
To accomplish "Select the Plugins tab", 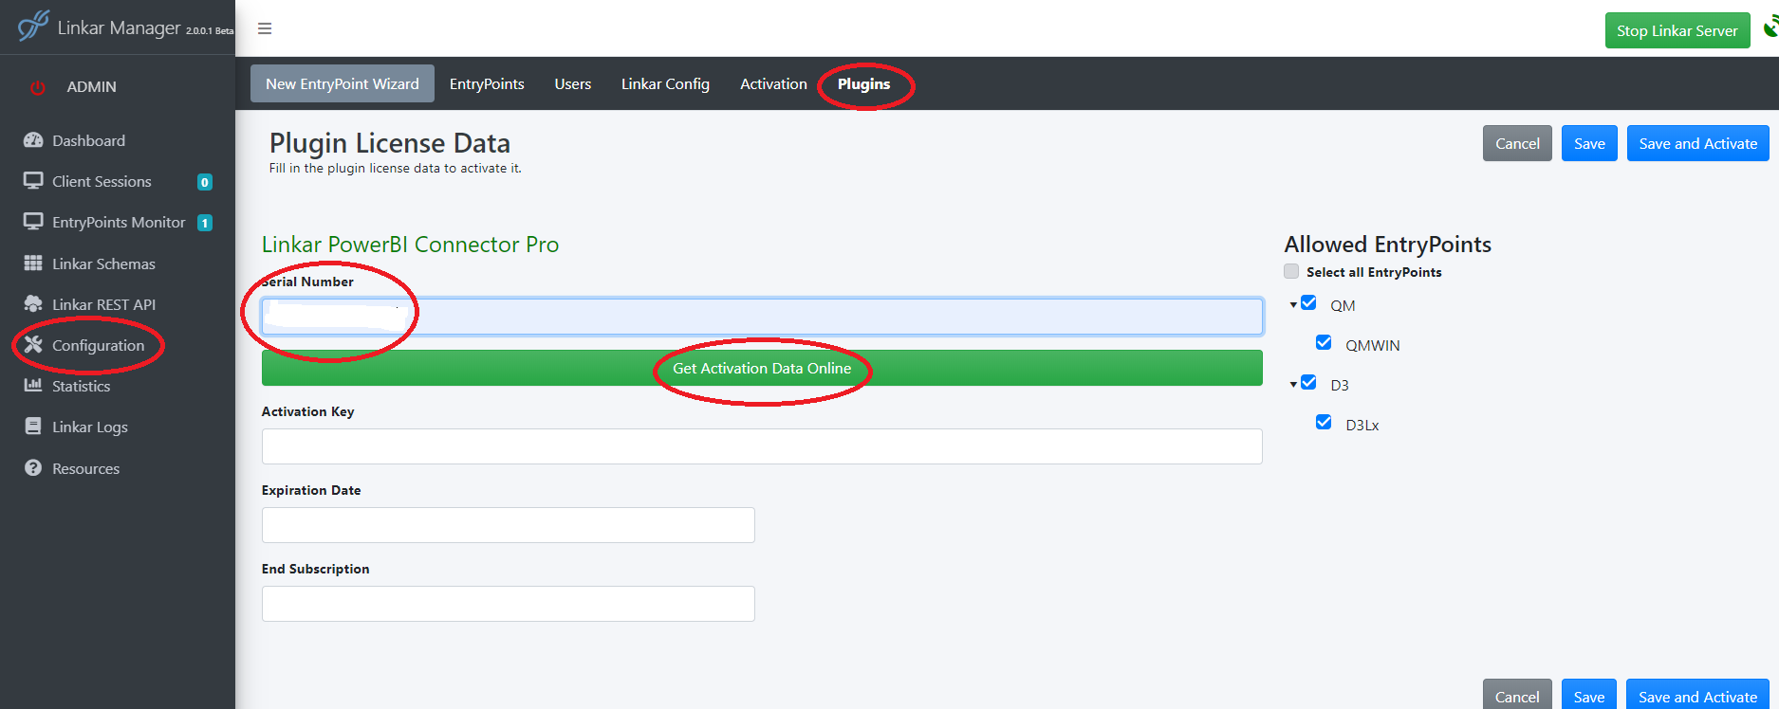I will pyautogui.click(x=863, y=83).
